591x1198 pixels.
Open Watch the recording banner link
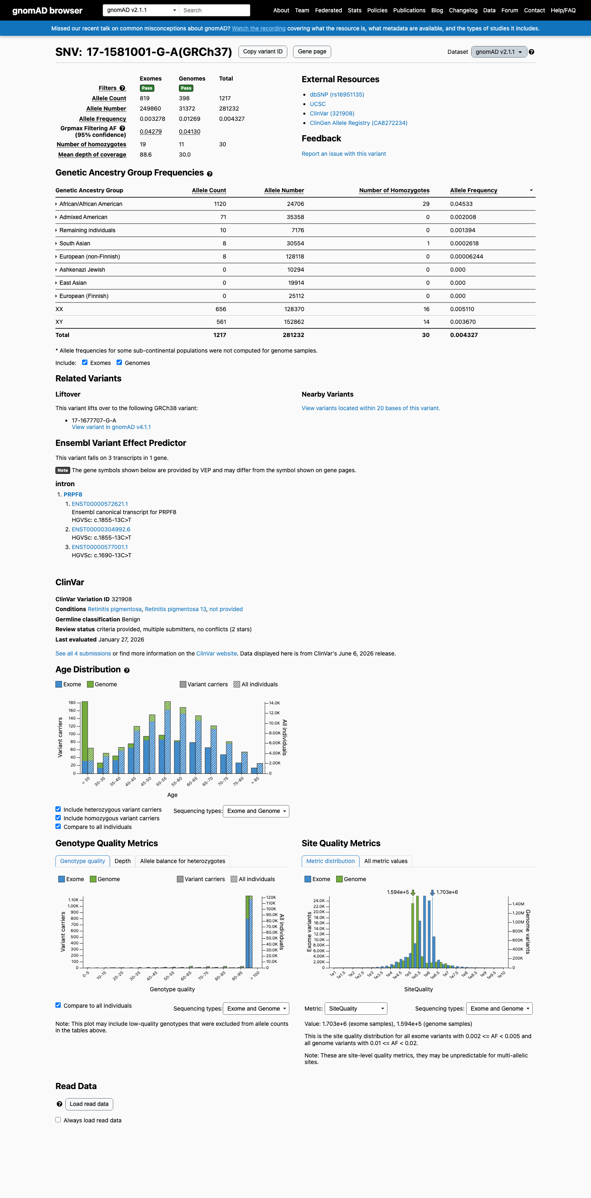(259, 29)
